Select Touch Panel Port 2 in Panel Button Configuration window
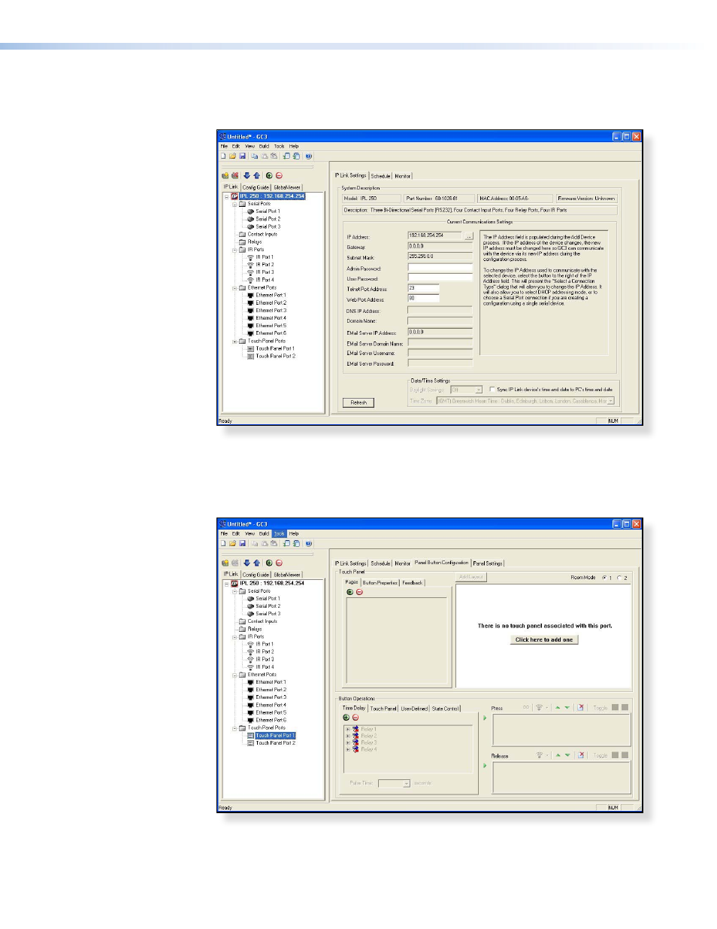The width and height of the screenshot is (717, 929). click(x=275, y=743)
